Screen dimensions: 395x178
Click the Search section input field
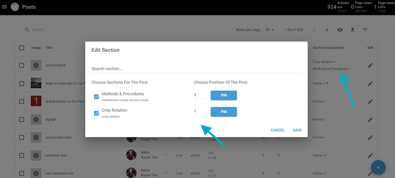196,69
